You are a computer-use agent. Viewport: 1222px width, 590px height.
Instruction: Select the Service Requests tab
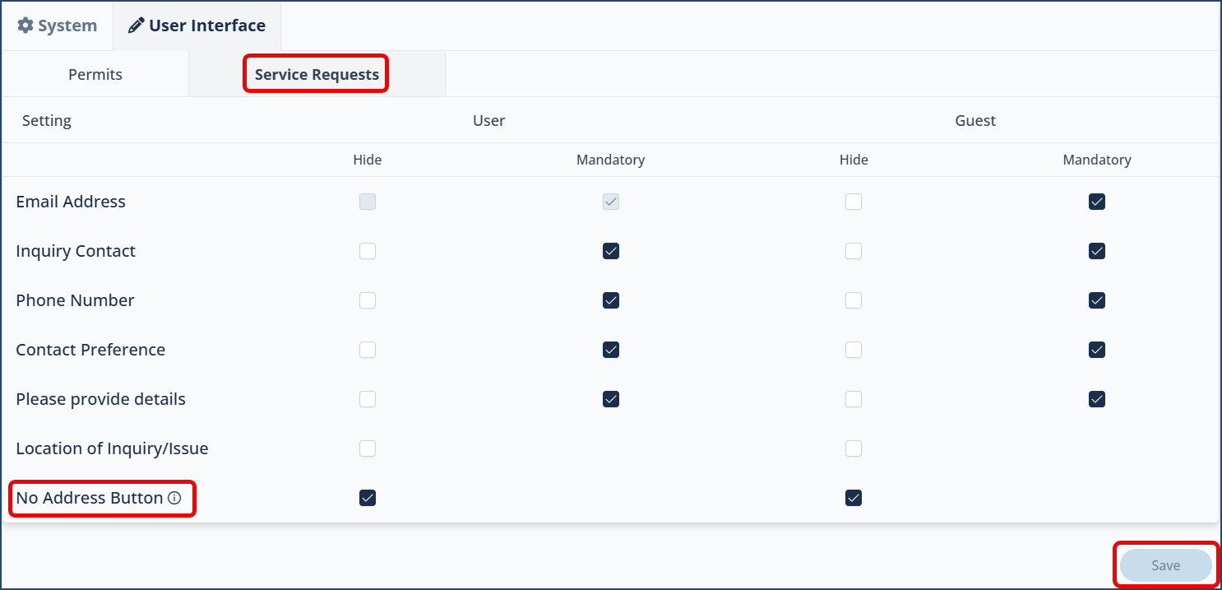(x=317, y=74)
